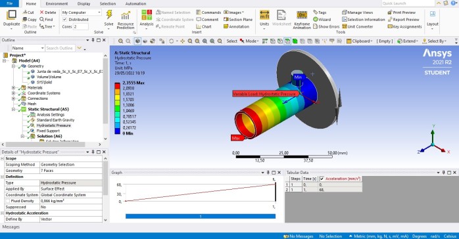Click the Selection Information tool
Screen dimensions: 459x239
(x=364, y=19)
